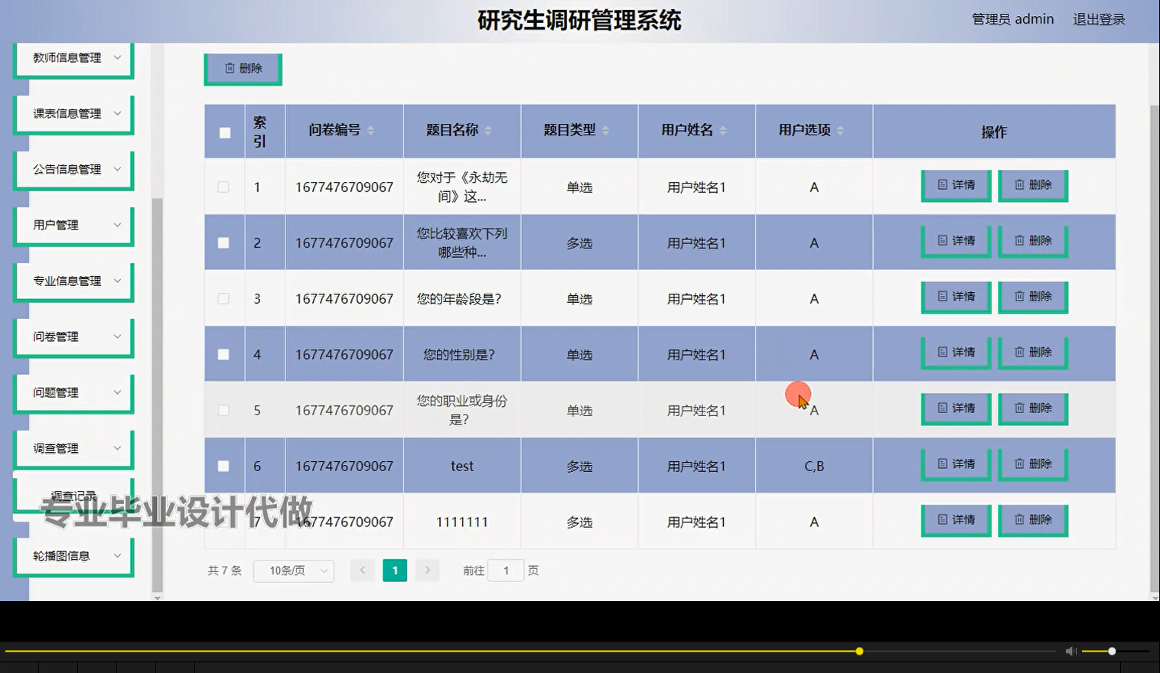1160x673 pixels.
Task: Check the checkbox for row 6 test
Action: pyautogui.click(x=223, y=466)
